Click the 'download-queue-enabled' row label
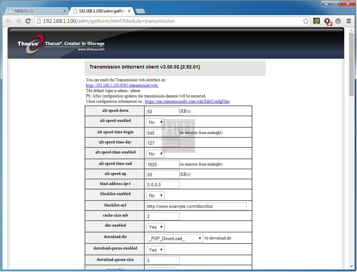This screenshot has width=357, height=272. pos(115,248)
